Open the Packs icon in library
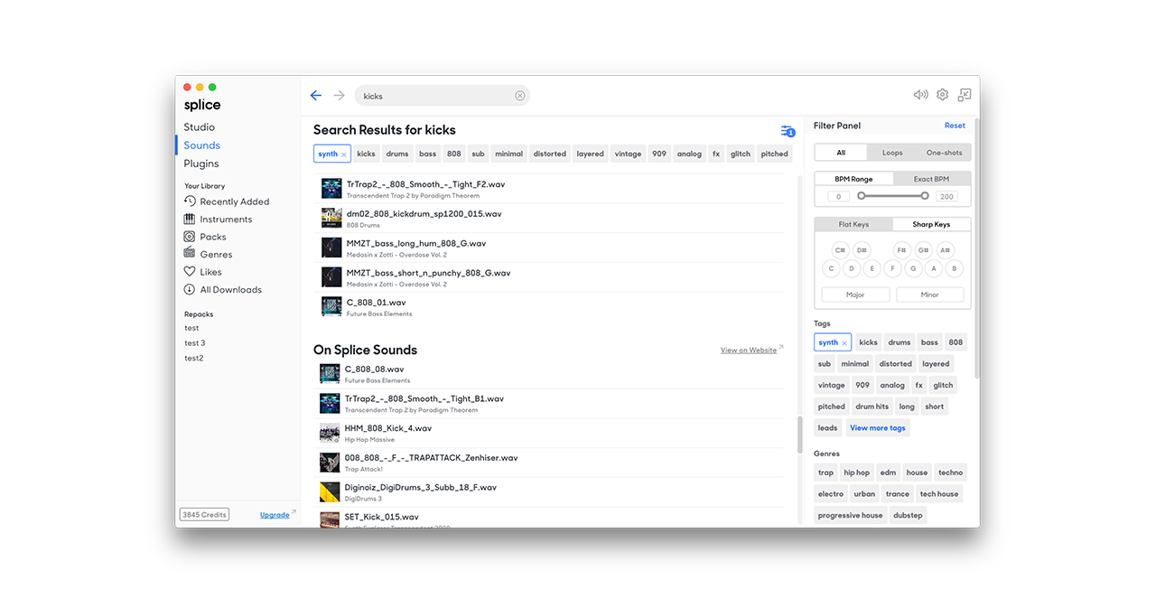This screenshot has width=1156, height=608. click(x=190, y=237)
